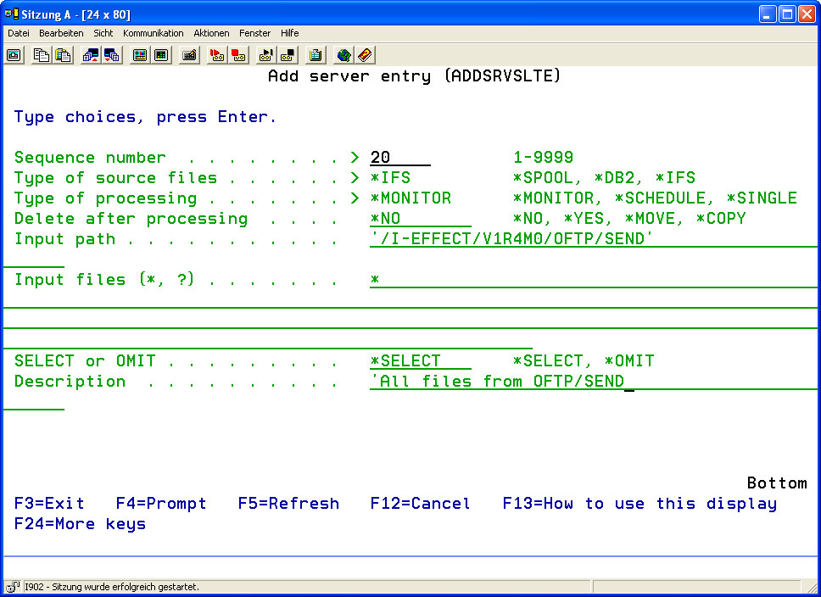Image resolution: width=821 pixels, height=597 pixels.
Task: Start macro recording with the red record icon
Action: point(217,55)
